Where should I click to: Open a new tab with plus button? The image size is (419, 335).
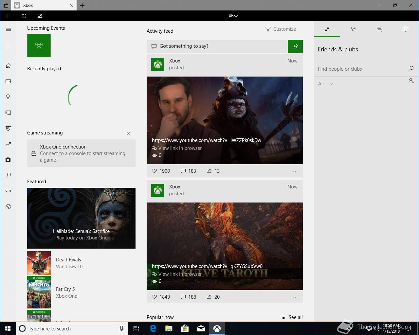pos(82,5)
